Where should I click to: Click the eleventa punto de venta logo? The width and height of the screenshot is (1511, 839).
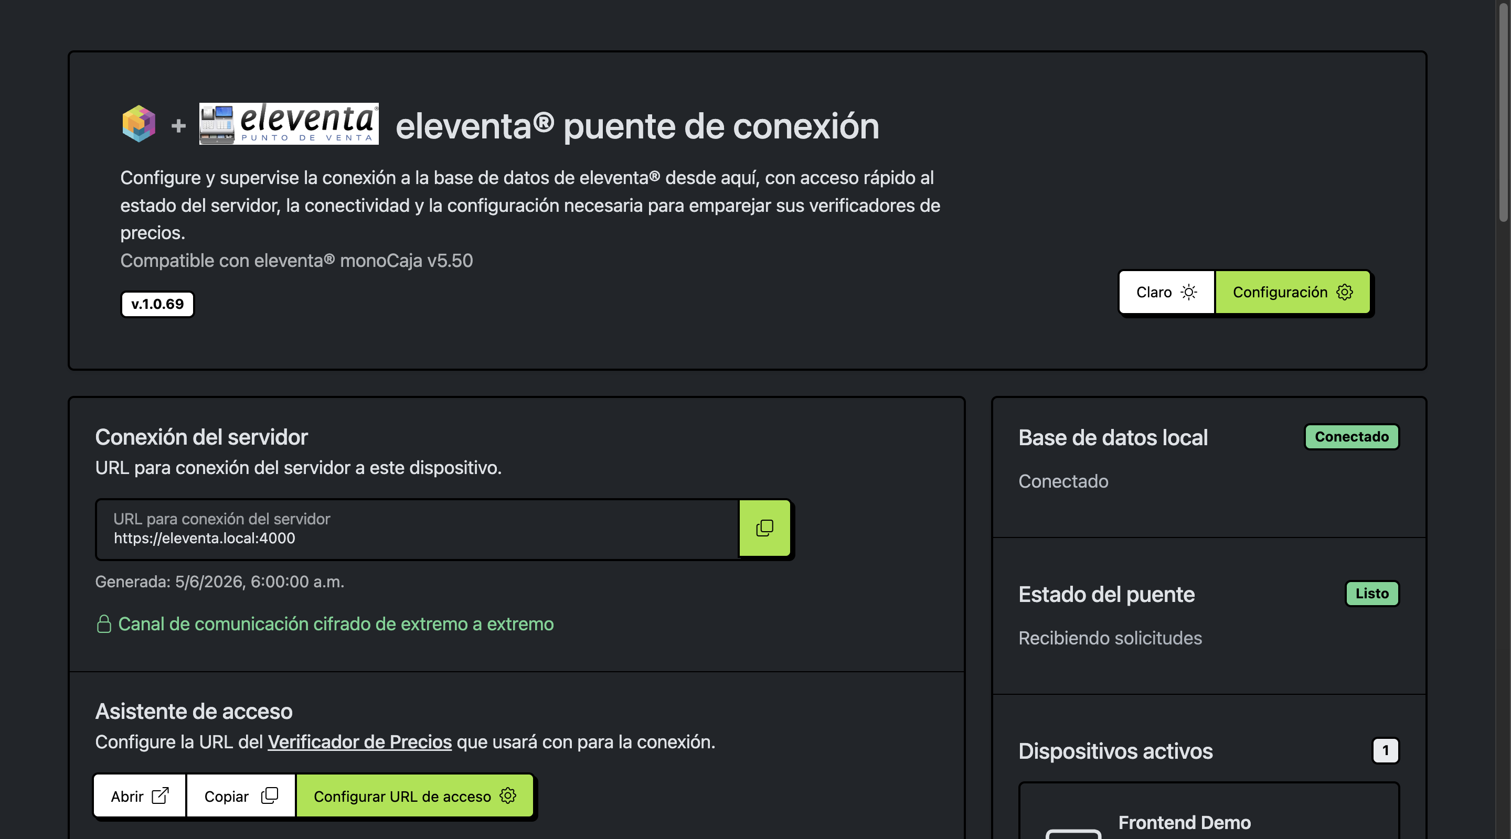tap(289, 124)
